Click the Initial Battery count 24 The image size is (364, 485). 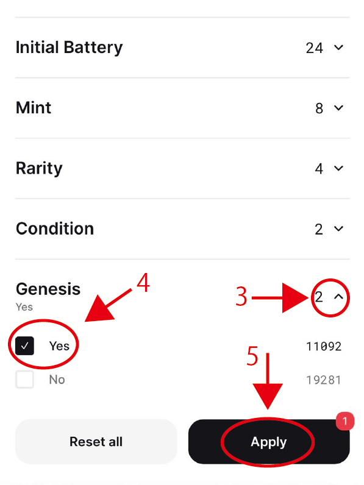pos(315,48)
